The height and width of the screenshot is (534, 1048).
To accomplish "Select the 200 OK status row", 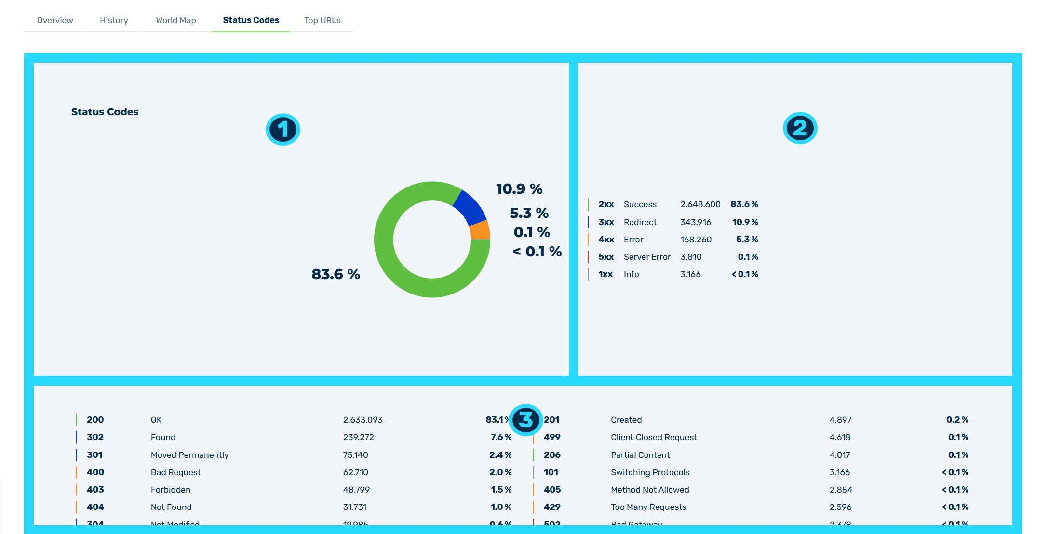I will [x=294, y=420].
